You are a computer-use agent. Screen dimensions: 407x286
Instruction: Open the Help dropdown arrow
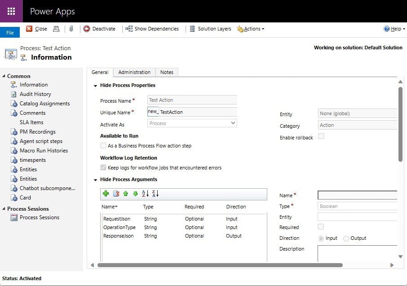click(404, 29)
